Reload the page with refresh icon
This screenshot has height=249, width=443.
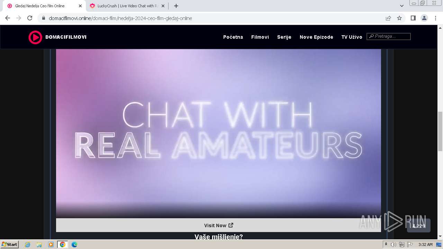pos(30,18)
